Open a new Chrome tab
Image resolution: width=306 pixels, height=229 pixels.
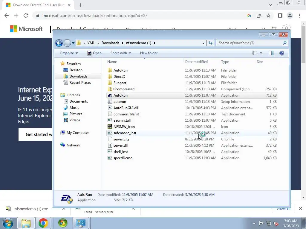81,5
